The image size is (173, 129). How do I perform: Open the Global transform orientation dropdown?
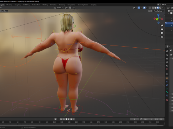coord(59,8)
